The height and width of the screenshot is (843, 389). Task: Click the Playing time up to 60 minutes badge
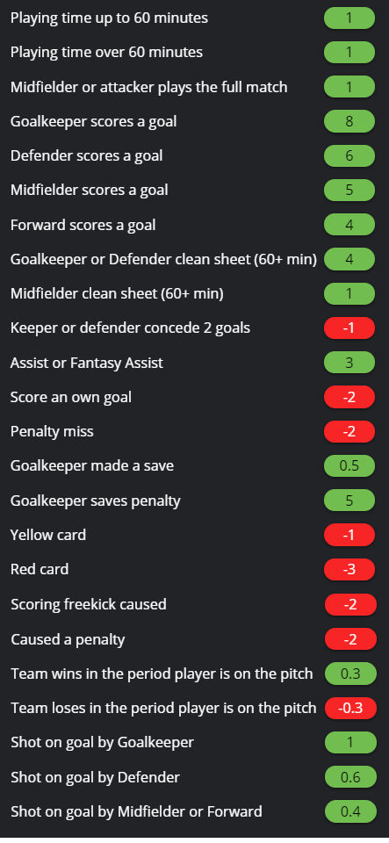click(349, 18)
